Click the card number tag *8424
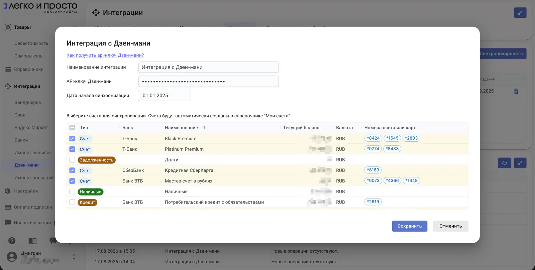 coord(373,138)
